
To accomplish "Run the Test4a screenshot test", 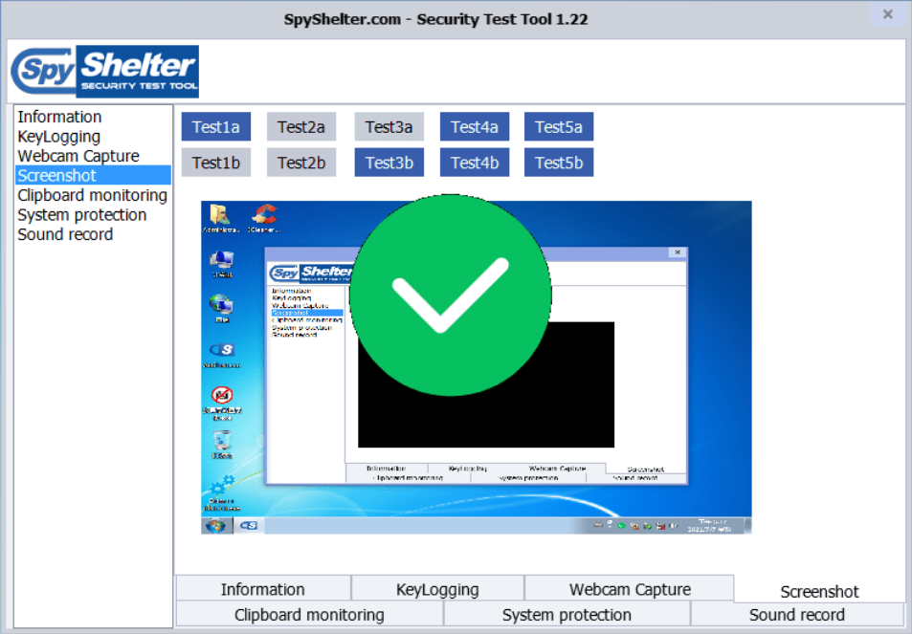I will [475, 126].
